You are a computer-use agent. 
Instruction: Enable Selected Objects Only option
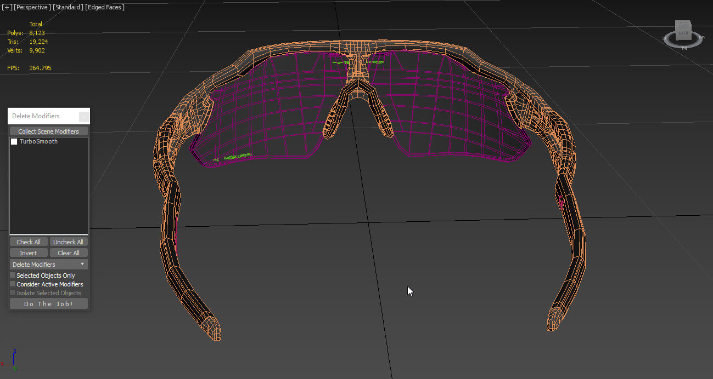point(13,275)
